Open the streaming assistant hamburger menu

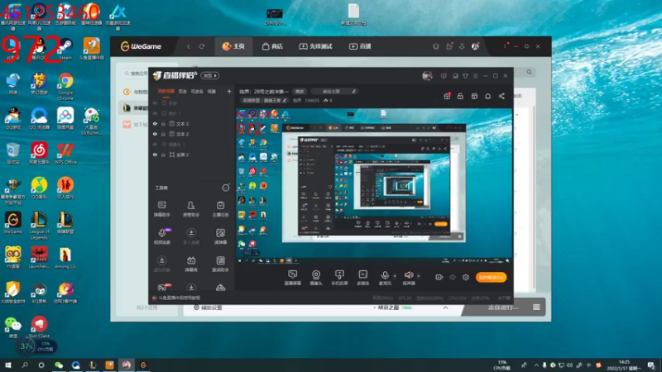[x=475, y=76]
